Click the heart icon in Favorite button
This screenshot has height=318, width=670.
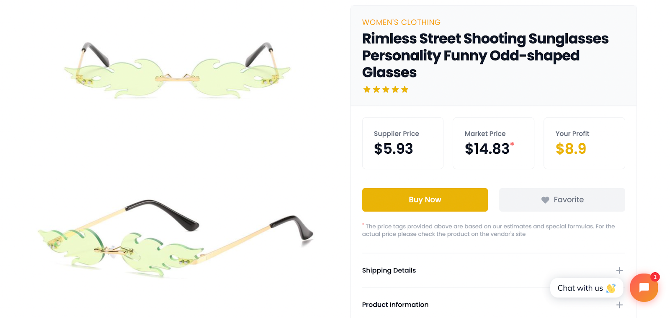pos(545,200)
